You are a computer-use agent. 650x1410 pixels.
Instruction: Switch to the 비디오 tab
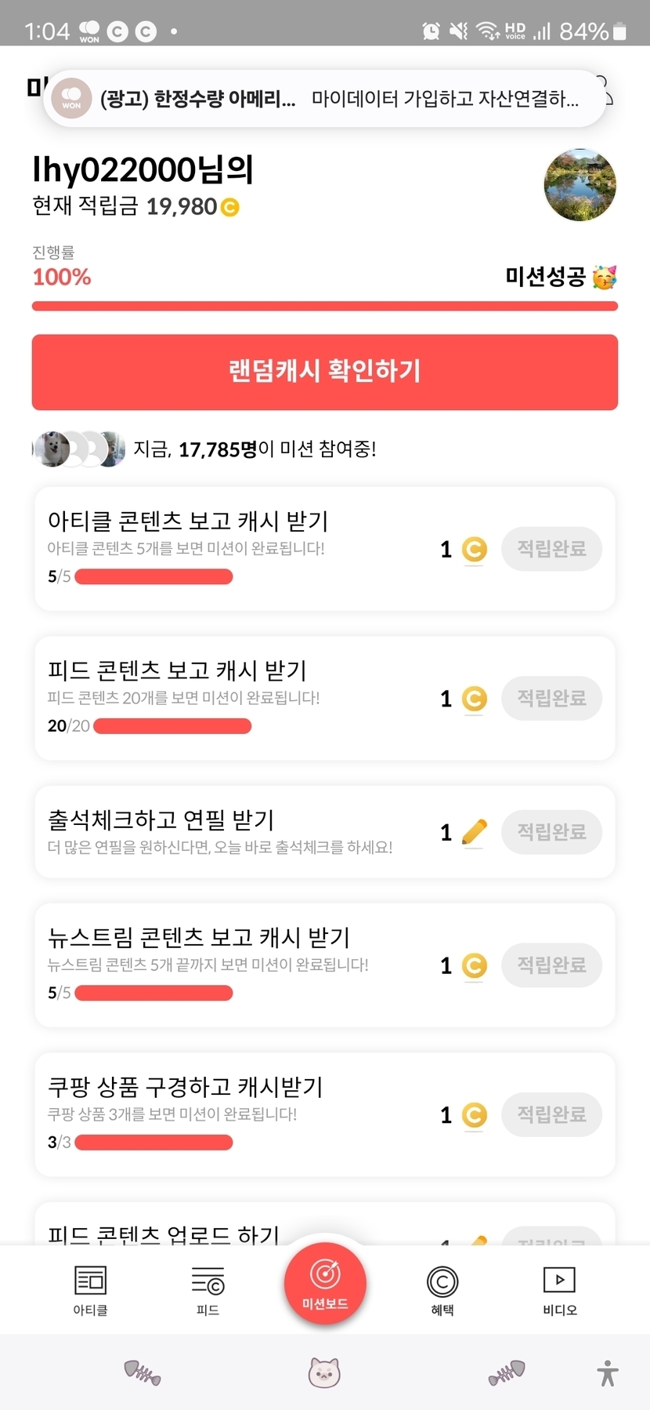point(559,1288)
